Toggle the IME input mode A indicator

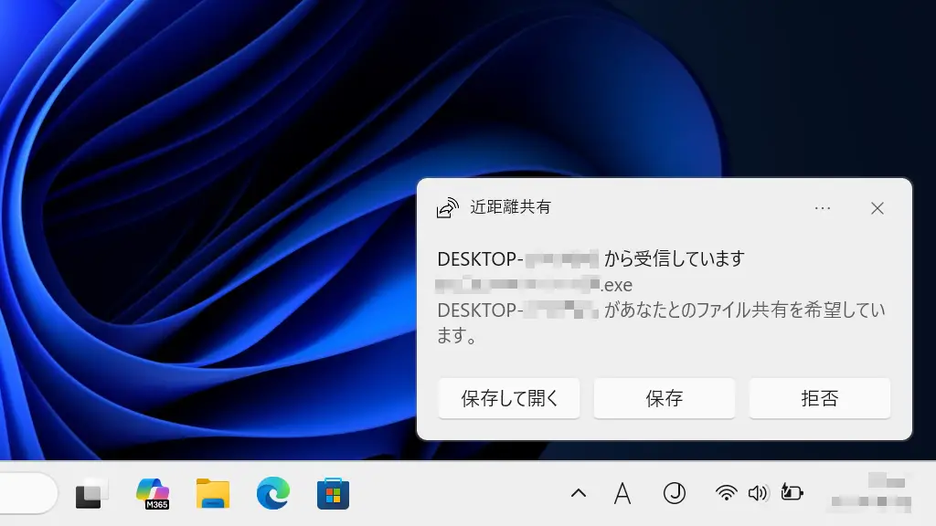click(622, 494)
